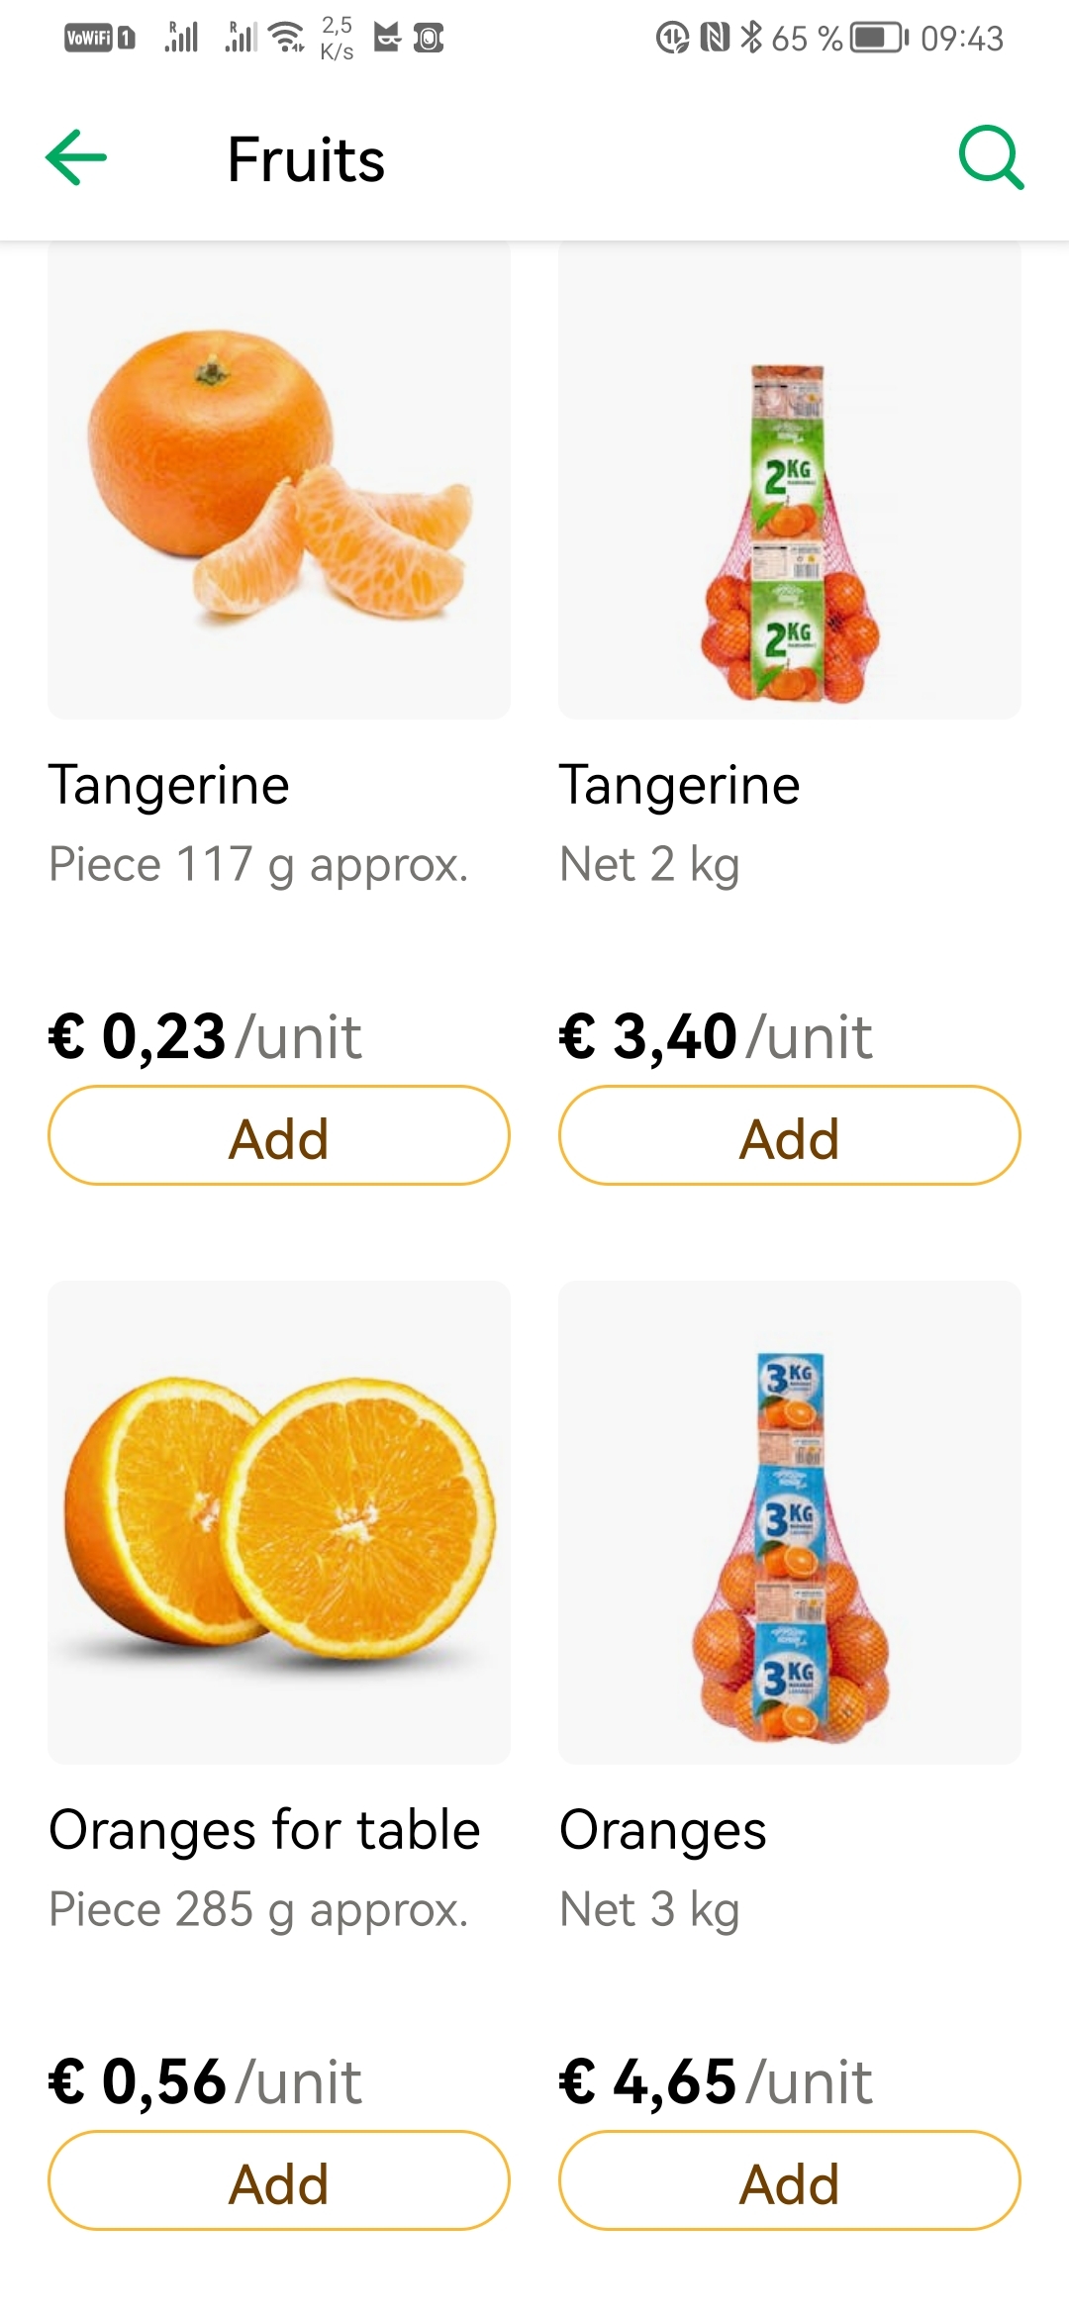Open the 2 kg tangerine net photo

789,480
